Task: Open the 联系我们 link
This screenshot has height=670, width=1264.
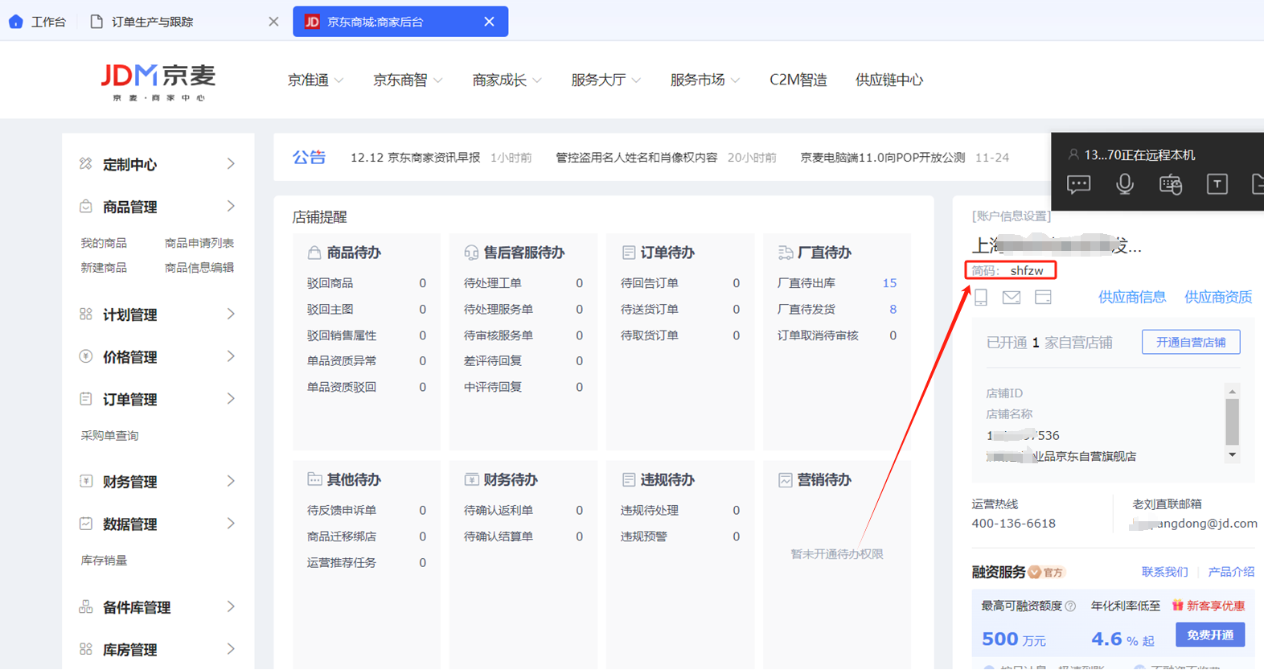Action: [x=1165, y=572]
